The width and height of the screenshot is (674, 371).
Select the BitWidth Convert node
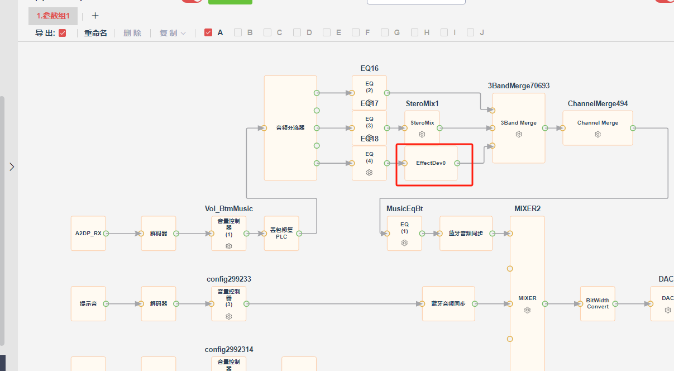click(597, 304)
